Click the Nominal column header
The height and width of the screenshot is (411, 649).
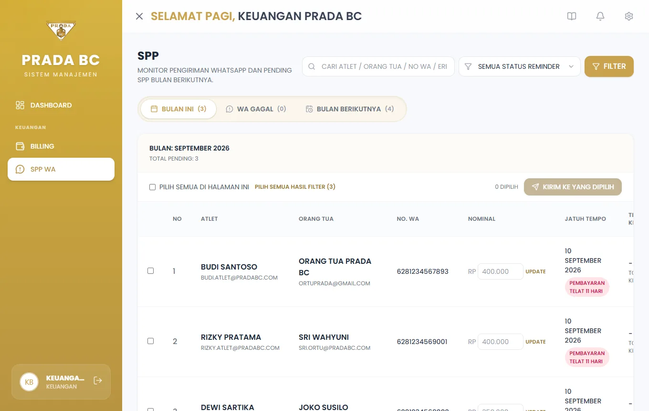click(x=482, y=219)
